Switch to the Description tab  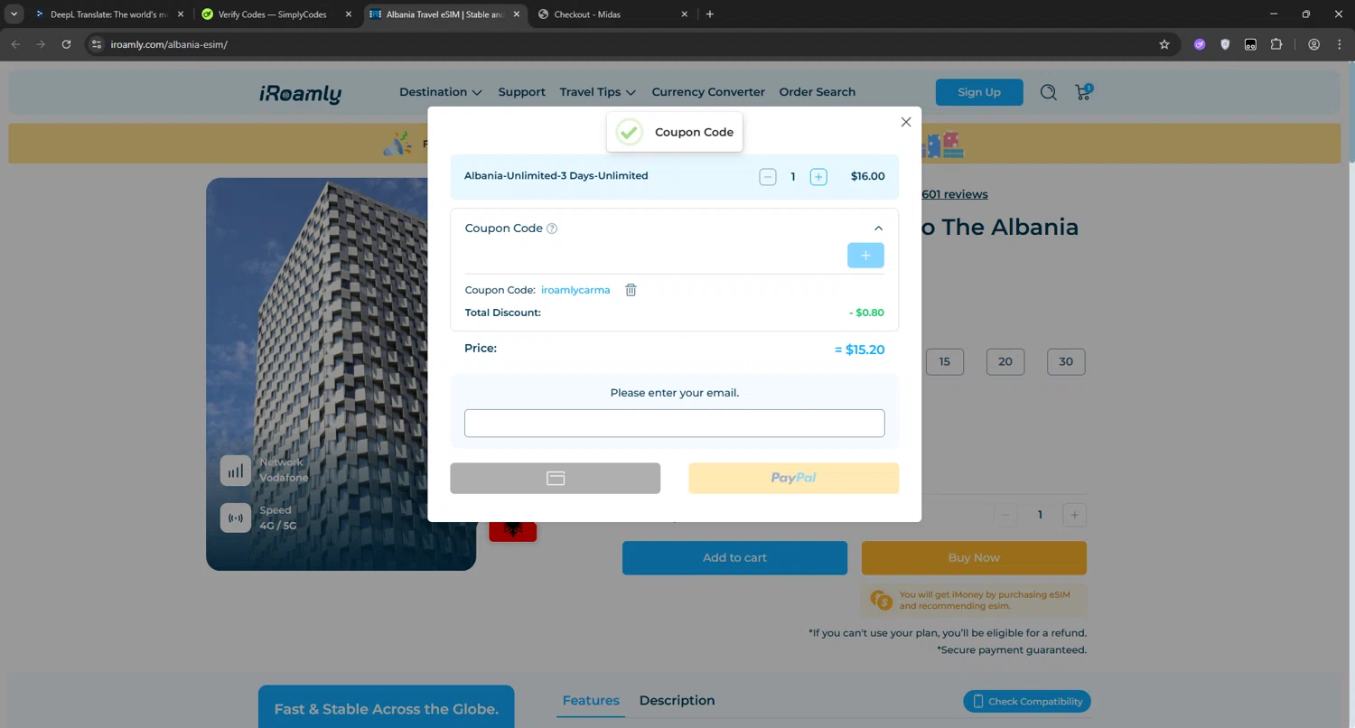(x=677, y=701)
